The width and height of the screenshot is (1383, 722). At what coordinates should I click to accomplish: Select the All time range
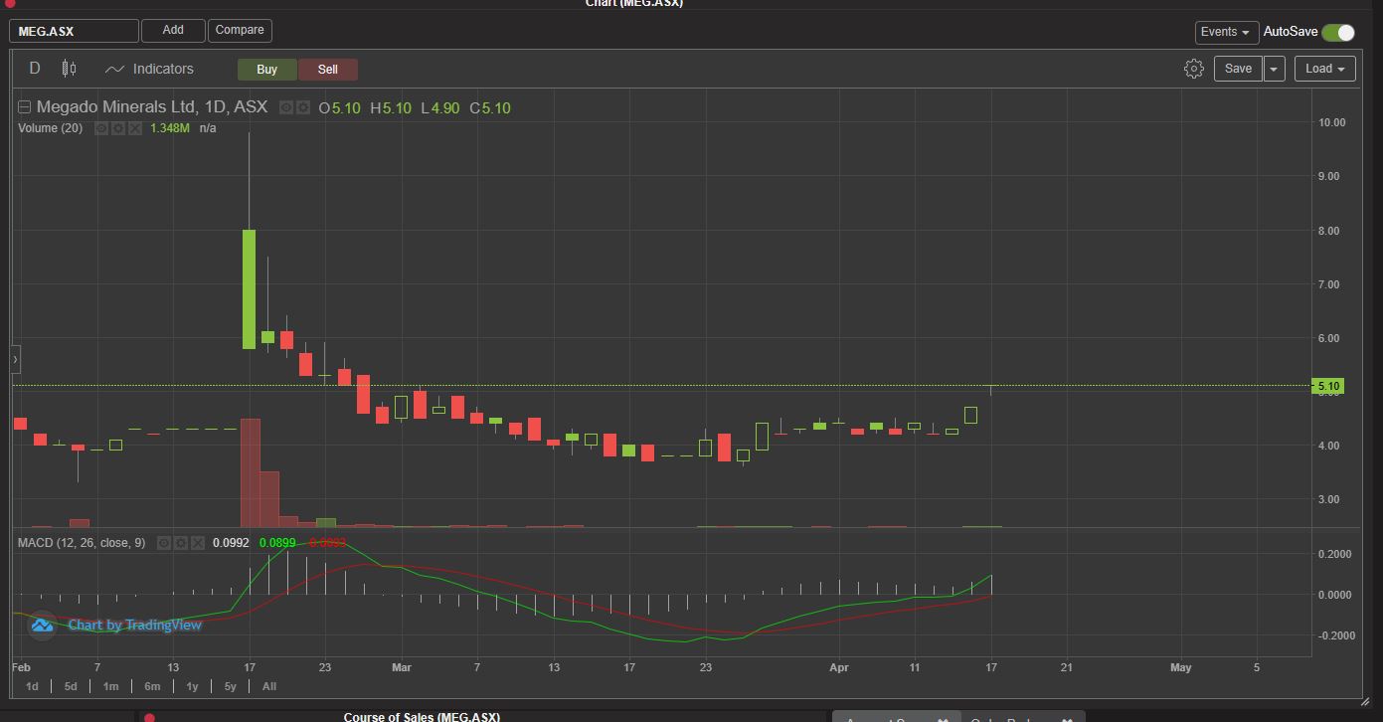(x=269, y=686)
